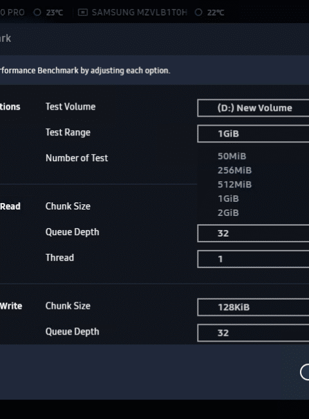Image resolution: width=309 pixels, height=419 pixels.
Task: Click the drive icon beside SAMSUNG MZVLB1T0H
Action: tap(82, 12)
